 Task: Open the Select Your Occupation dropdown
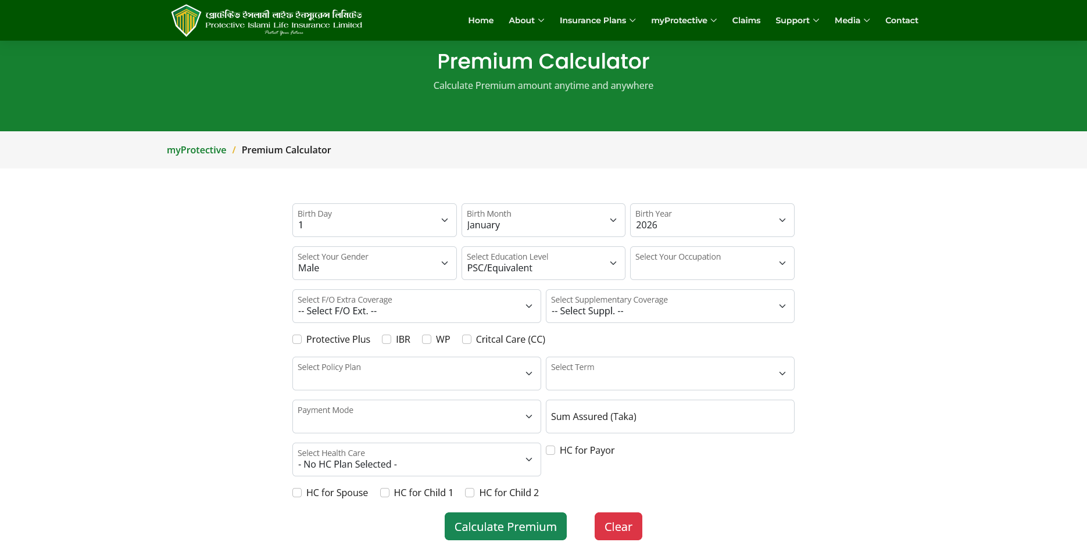(712, 263)
